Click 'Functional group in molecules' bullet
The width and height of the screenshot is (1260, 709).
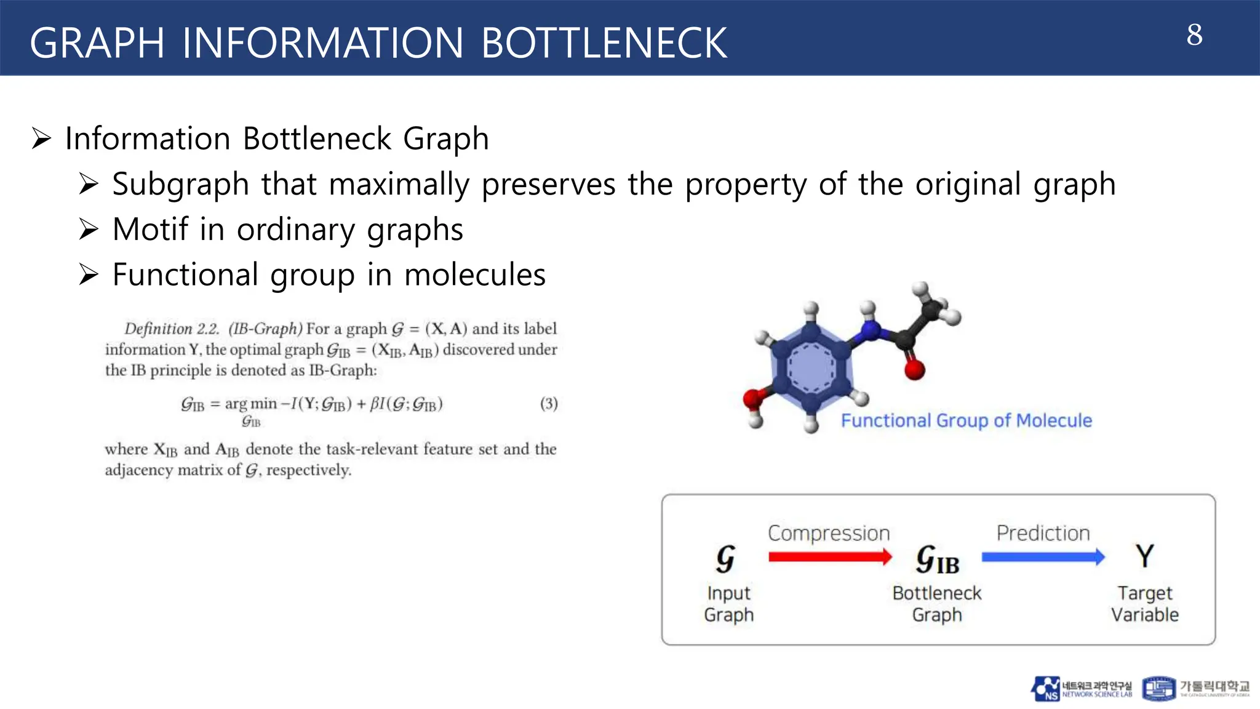pos(329,274)
